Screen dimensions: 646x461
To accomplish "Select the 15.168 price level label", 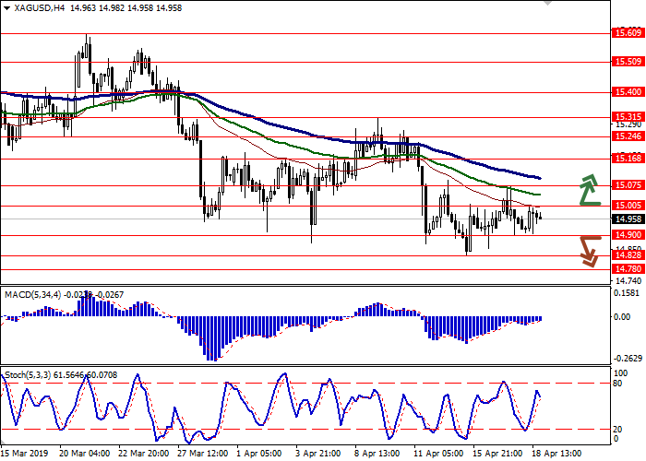I will pyautogui.click(x=628, y=158).
